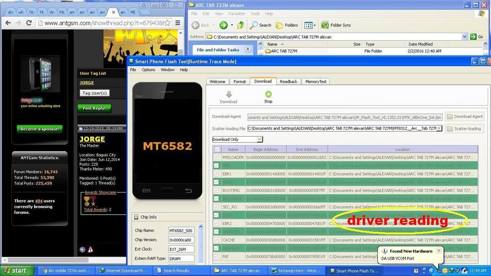Viewport: 491px width, 276px height.
Task: Toggle the Folders pane in Explorer
Action: tap(287, 25)
